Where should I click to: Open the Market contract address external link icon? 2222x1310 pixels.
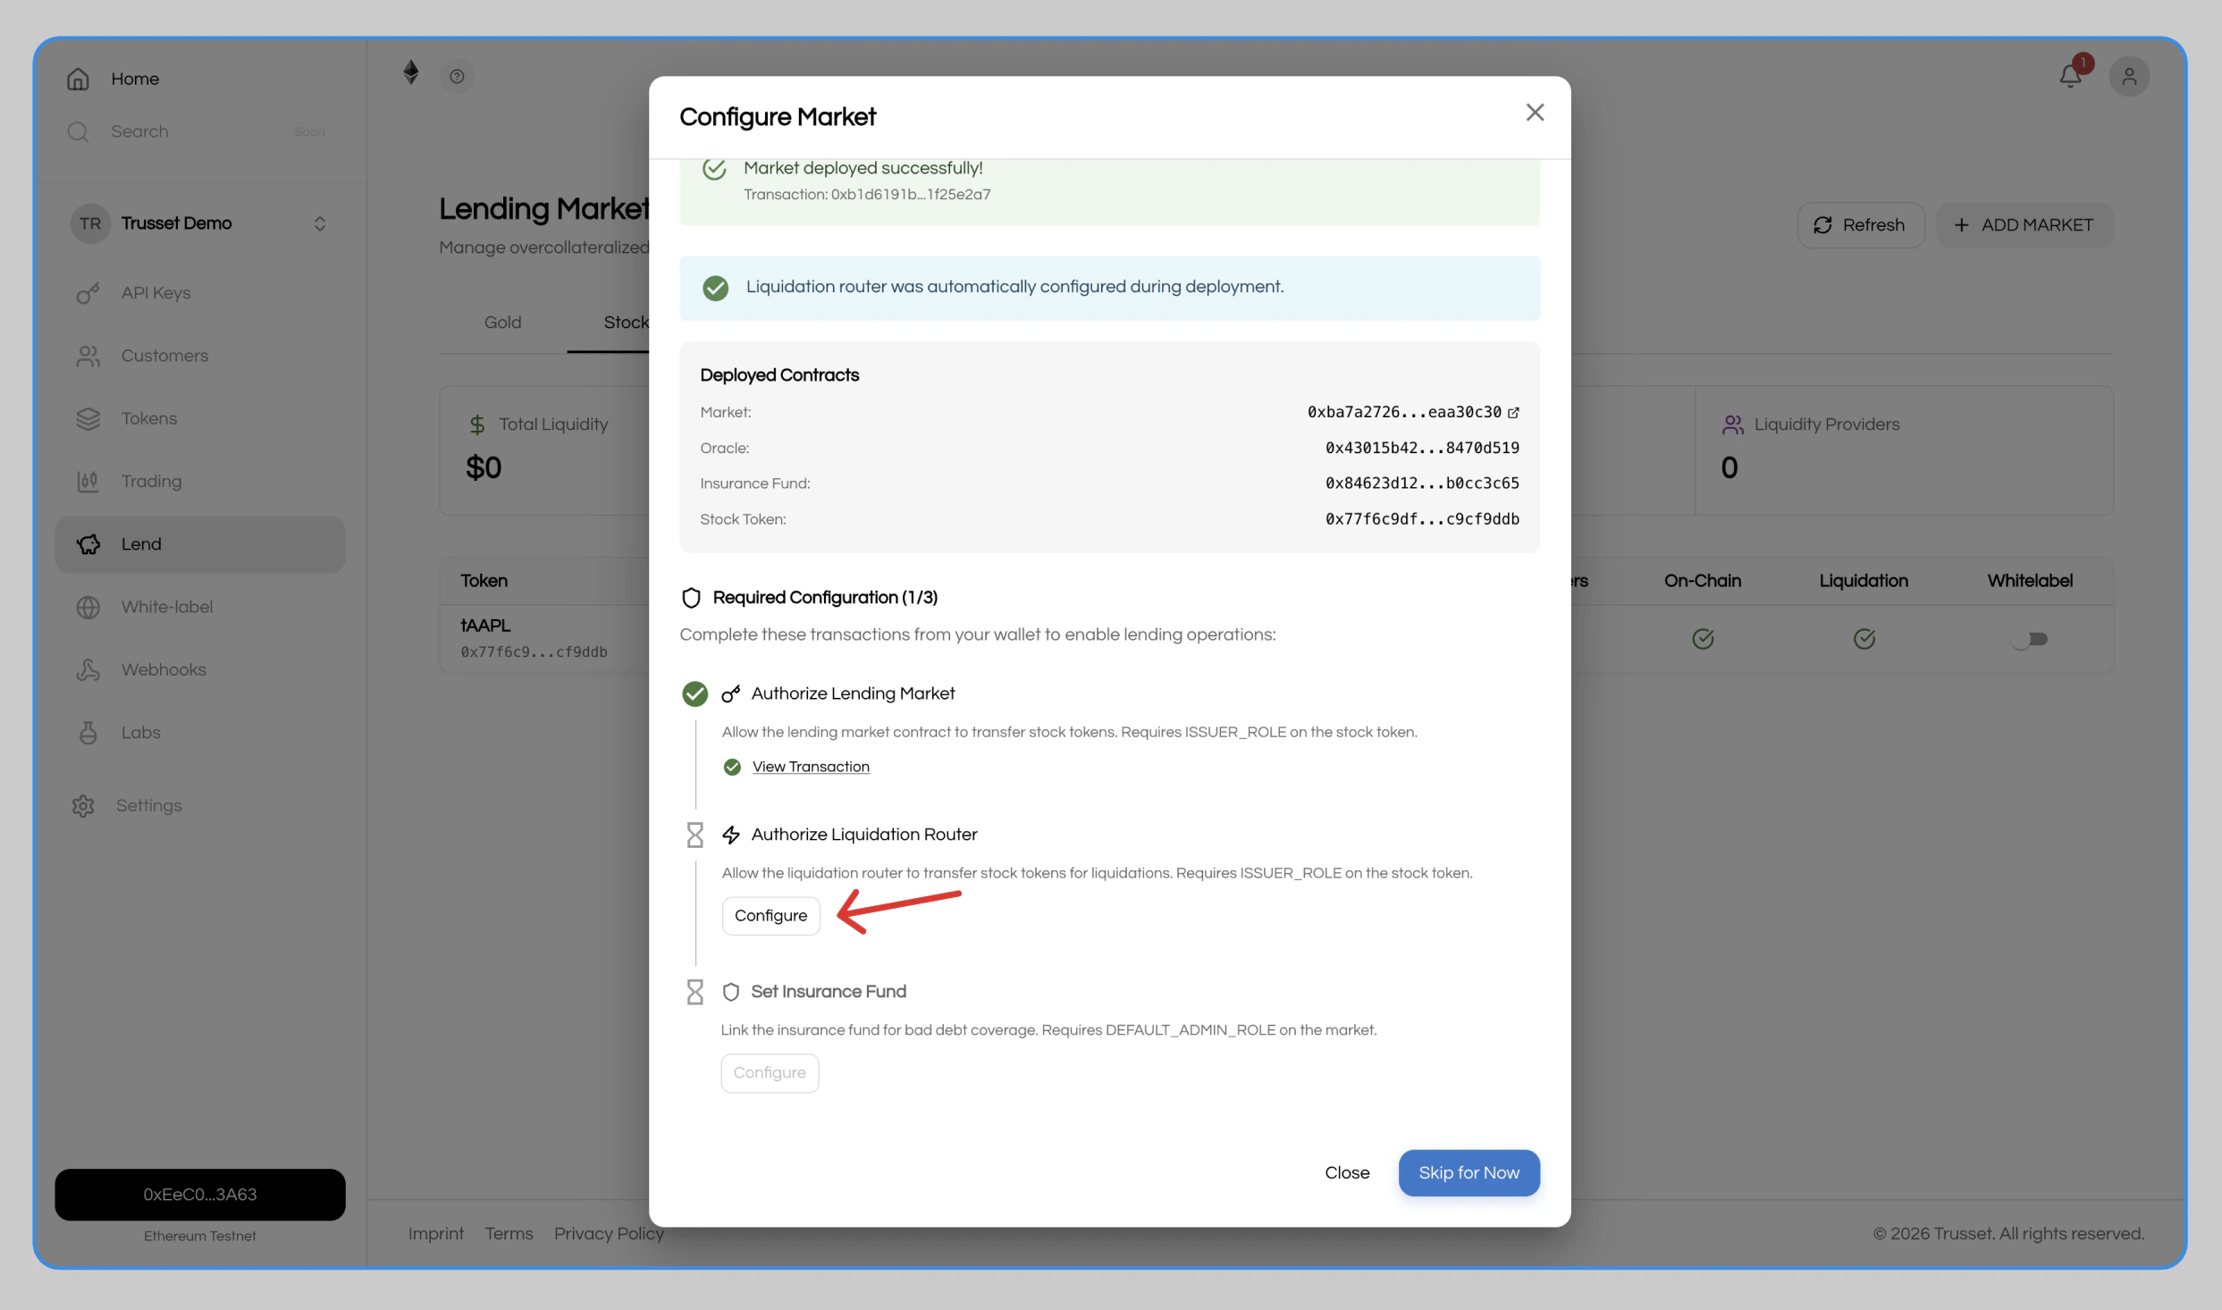click(x=1513, y=412)
